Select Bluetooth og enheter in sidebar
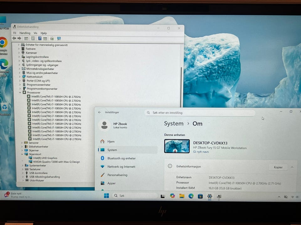This screenshot has height=225, width=301. tap(128, 158)
